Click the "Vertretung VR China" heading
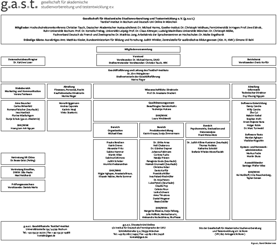The width and height of the screenshot is (278, 245). click(x=23, y=157)
